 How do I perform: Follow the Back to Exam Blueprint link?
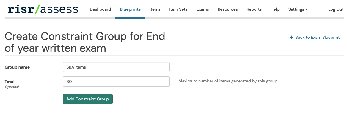pyautogui.click(x=317, y=37)
